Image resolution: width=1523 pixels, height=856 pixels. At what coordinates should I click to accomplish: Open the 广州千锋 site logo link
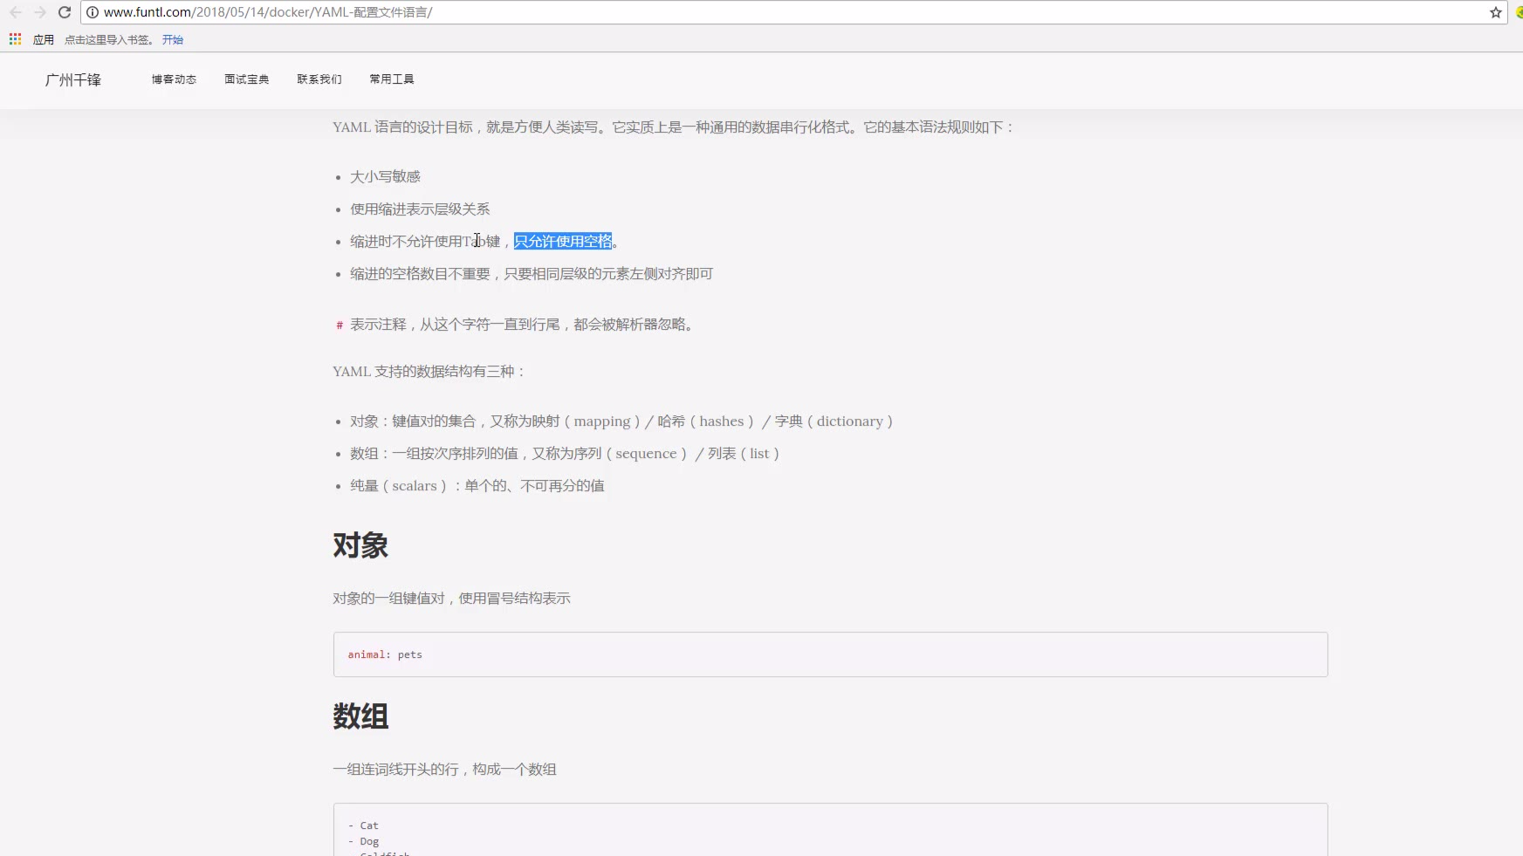pos(73,79)
